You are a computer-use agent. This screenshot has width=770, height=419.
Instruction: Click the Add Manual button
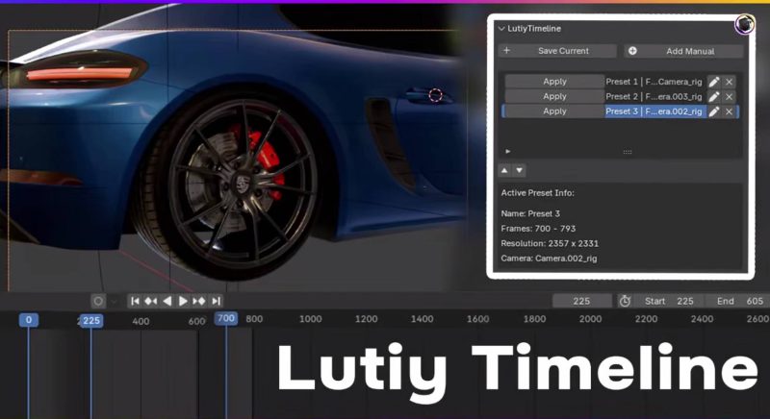(x=683, y=51)
